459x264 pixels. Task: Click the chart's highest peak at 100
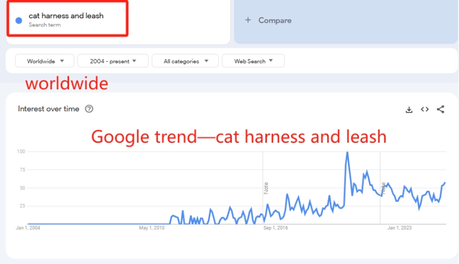click(347, 152)
